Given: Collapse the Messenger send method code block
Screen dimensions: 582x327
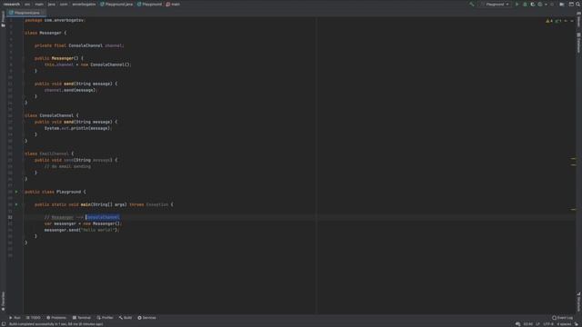Looking at the screenshot, I should 23,84.
